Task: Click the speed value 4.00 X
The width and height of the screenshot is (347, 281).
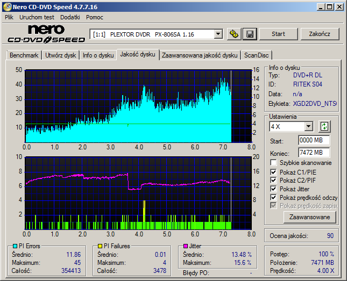Action: click(325, 271)
